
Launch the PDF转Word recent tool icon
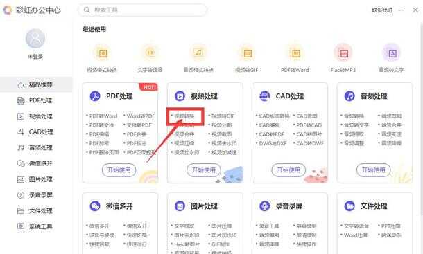coord(295,53)
